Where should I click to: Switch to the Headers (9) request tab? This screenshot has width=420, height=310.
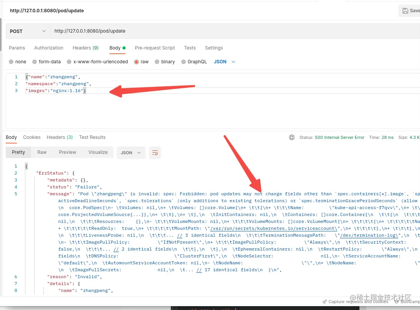tap(86, 48)
